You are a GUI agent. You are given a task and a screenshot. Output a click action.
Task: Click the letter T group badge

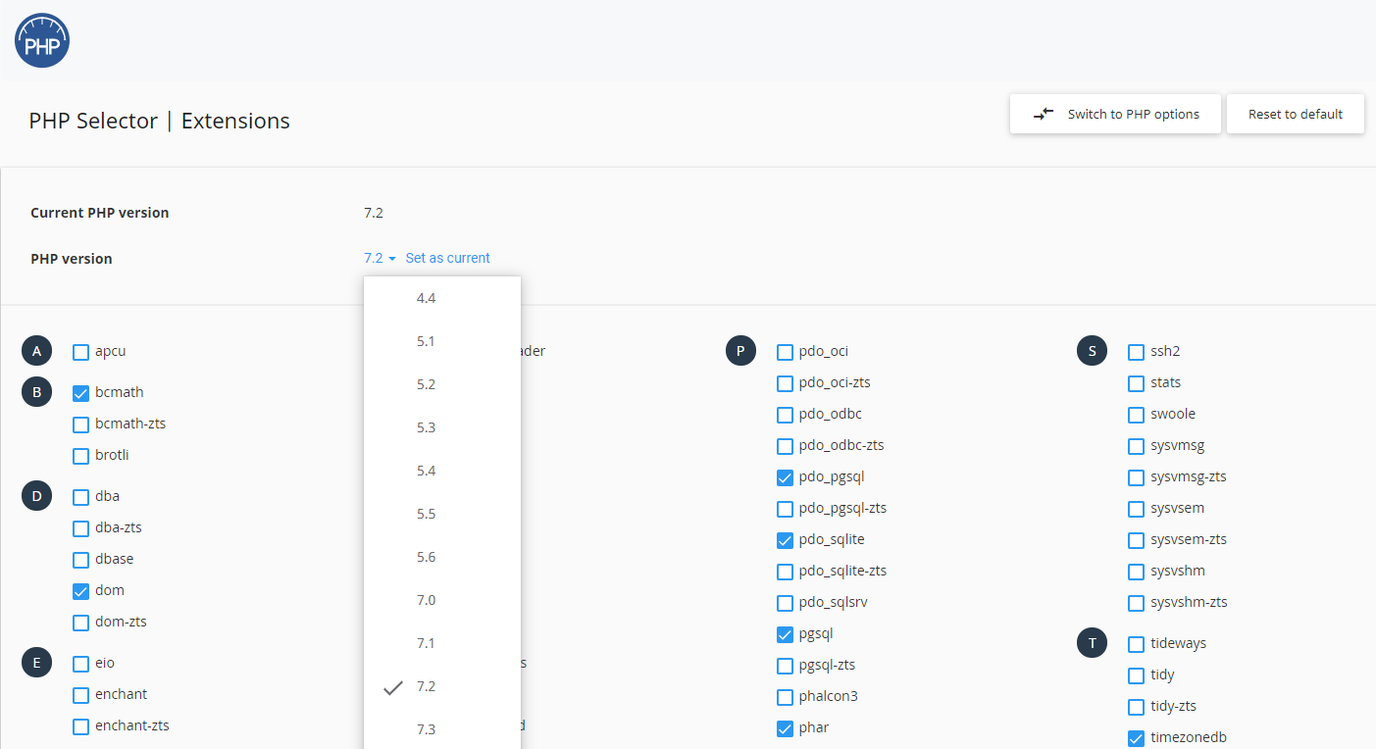[x=1092, y=644]
